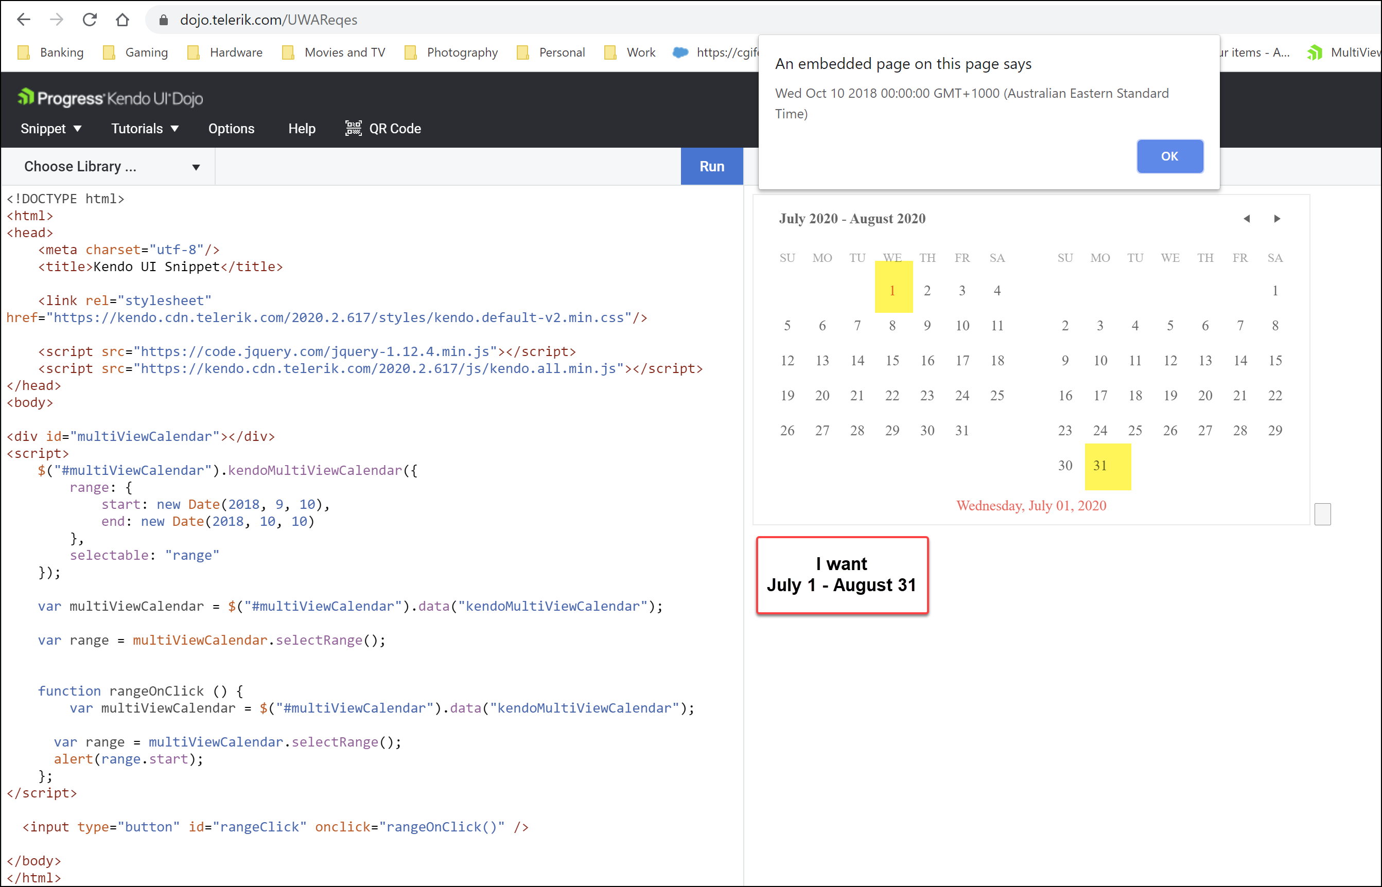Screen dimensions: 1382x887
Task: Reload the current page
Action: click(89, 20)
